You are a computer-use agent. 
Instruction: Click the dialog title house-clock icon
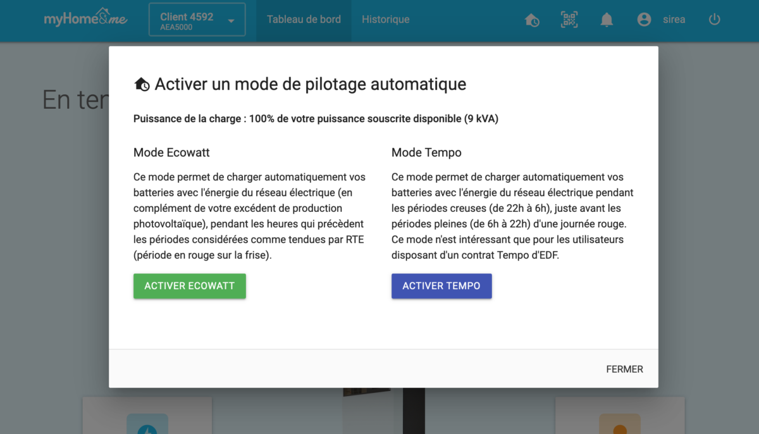coord(142,84)
